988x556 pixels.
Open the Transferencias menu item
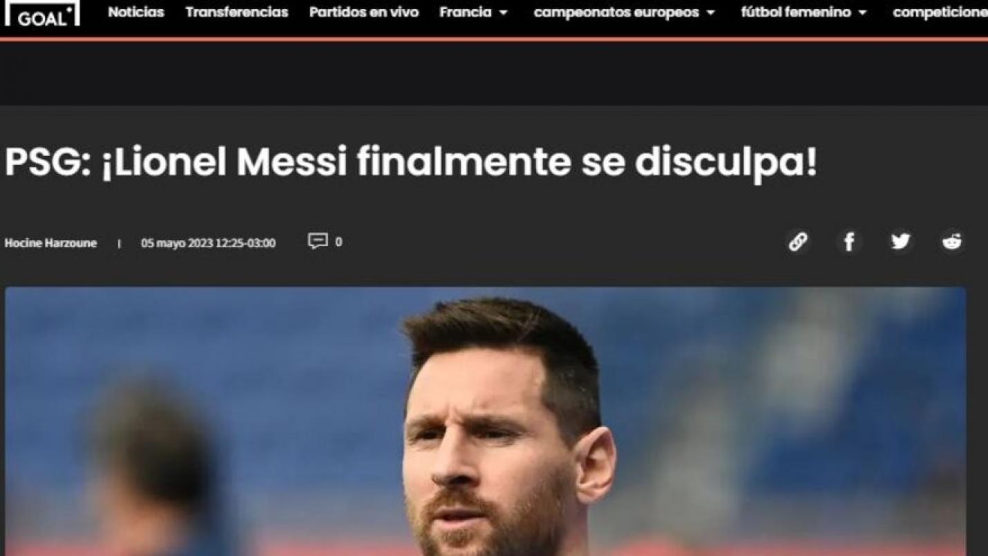pyautogui.click(x=237, y=12)
